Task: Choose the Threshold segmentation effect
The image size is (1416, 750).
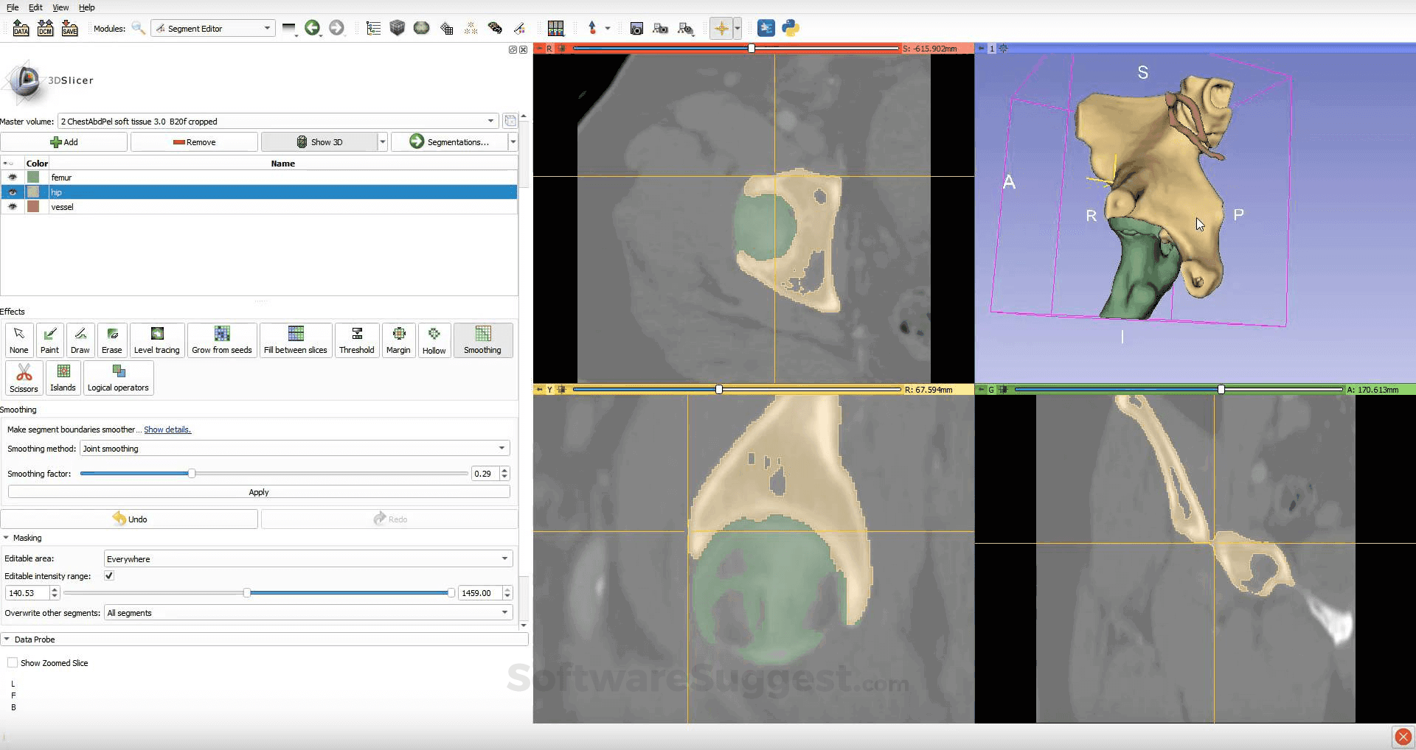Action: pyautogui.click(x=357, y=340)
